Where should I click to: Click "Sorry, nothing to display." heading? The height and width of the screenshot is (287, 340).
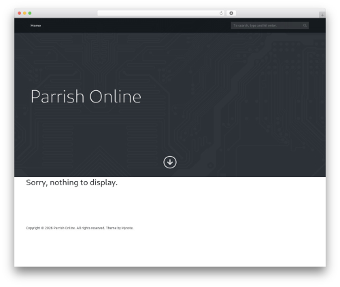tap(71, 183)
